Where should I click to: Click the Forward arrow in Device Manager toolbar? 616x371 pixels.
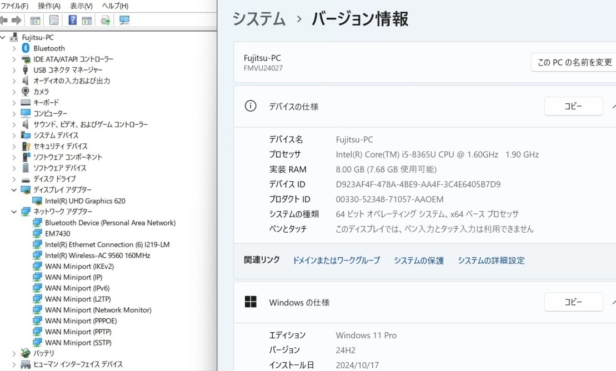point(16,21)
